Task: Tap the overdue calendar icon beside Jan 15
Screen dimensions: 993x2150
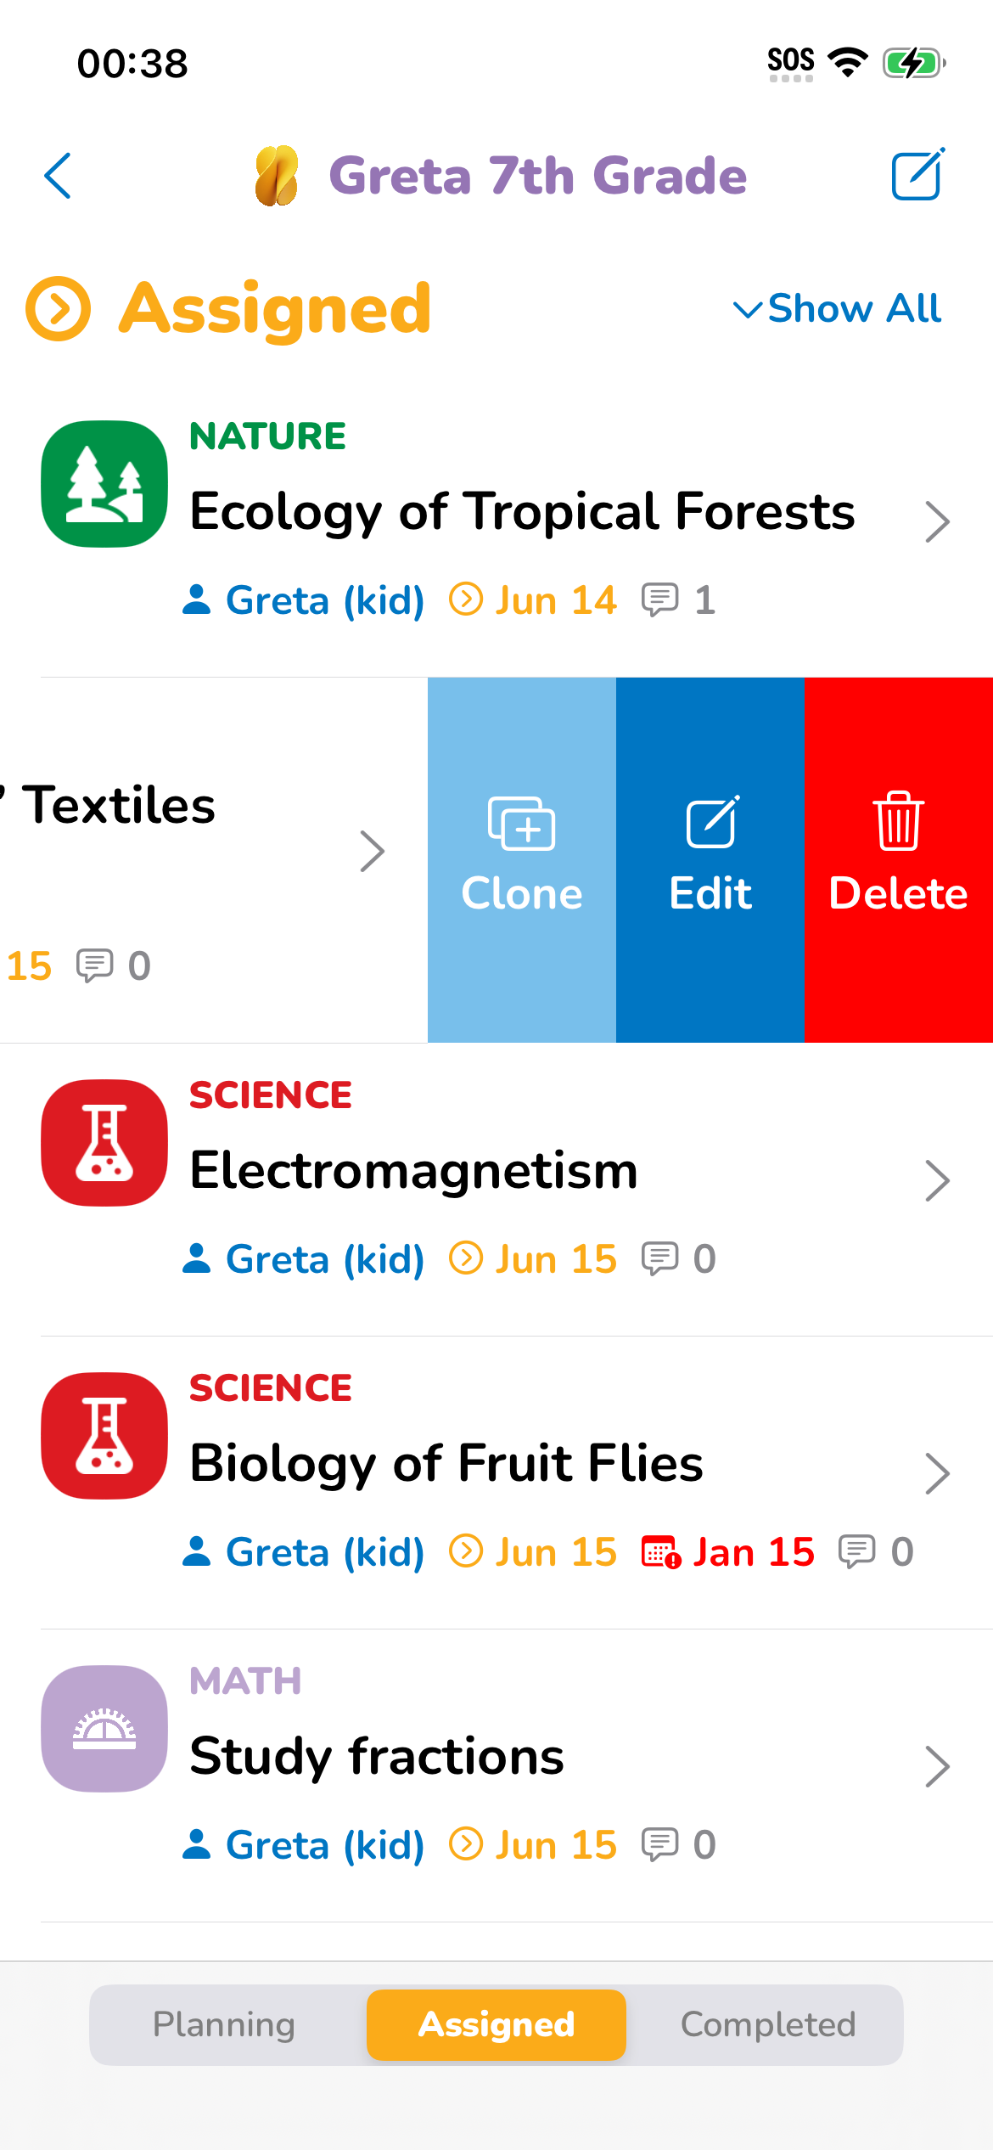Action: pos(660,1552)
